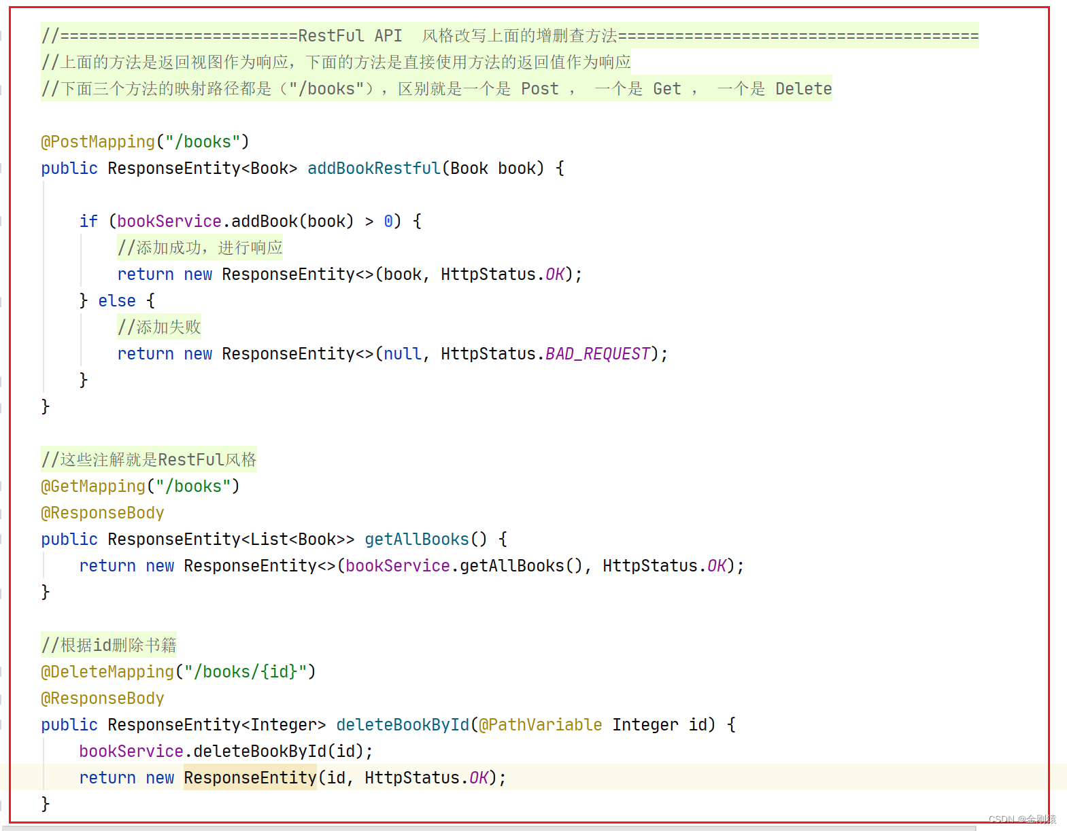The height and width of the screenshot is (831, 1067).
Task: Click the @PathVariable annotation
Action: [541, 725]
